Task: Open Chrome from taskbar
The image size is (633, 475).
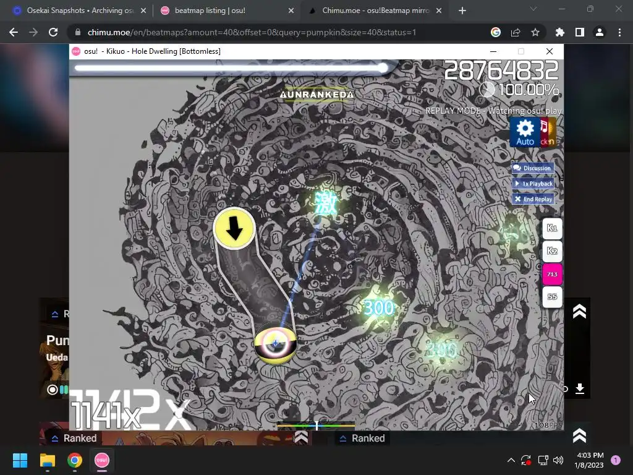Action: click(x=75, y=460)
